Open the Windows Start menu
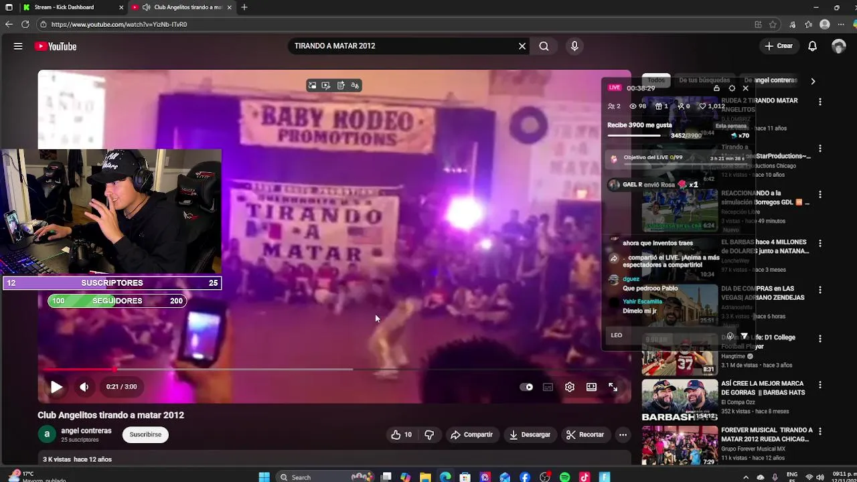The image size is (857, 482). pyautogui.click(x=264, y=477)
